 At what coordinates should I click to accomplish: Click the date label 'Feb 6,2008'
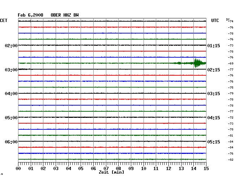tap(30, 15)
